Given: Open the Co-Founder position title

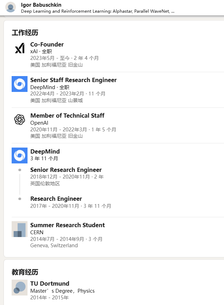Looking at the screenshot, I should click(47, 44).
